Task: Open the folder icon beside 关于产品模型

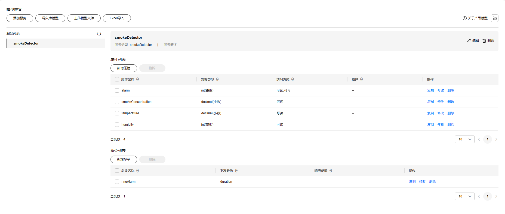Action: 495,18
